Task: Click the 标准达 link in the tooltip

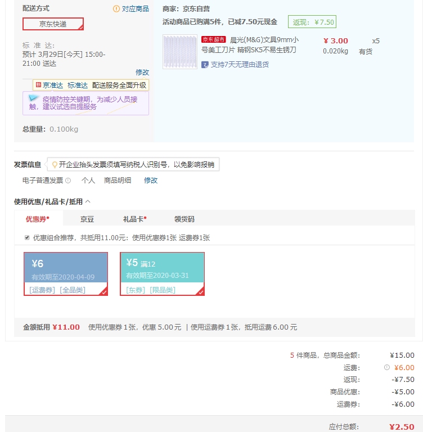Action: point(78,85)
